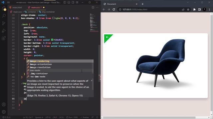The width and height of the screenshot is (213, 119).
Task: Toggle secondary side bar layout button
Action: pos(73,2)
